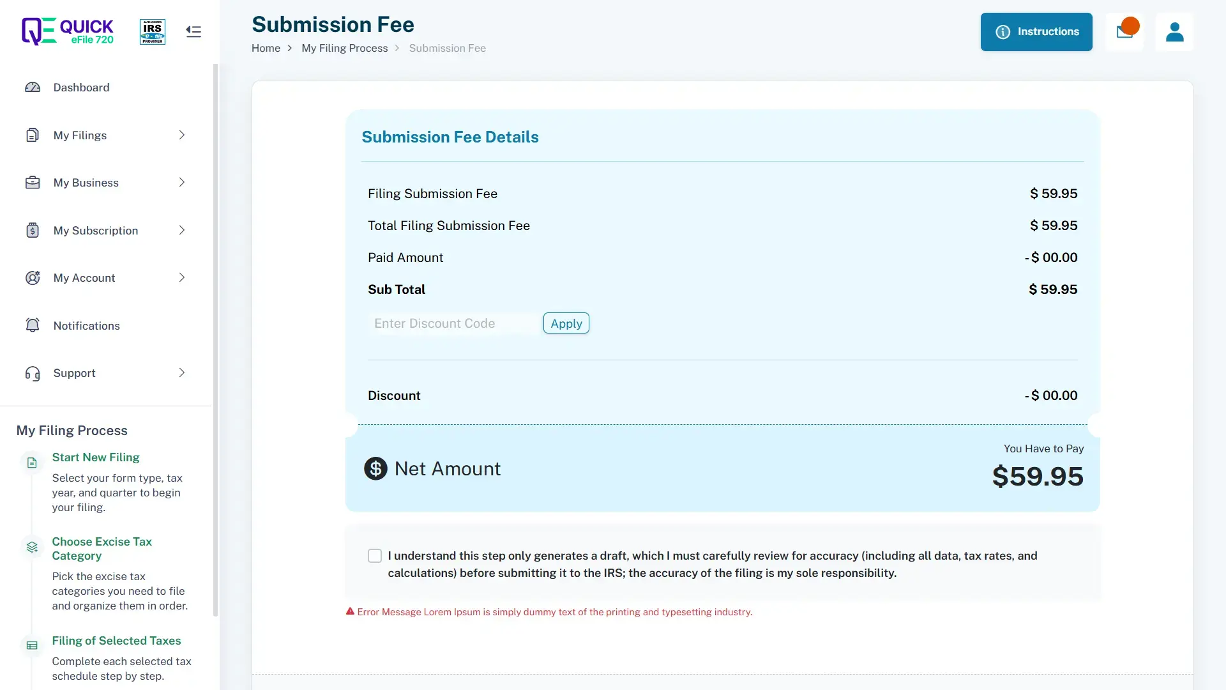Click the Support headset icon

(33, 373)
